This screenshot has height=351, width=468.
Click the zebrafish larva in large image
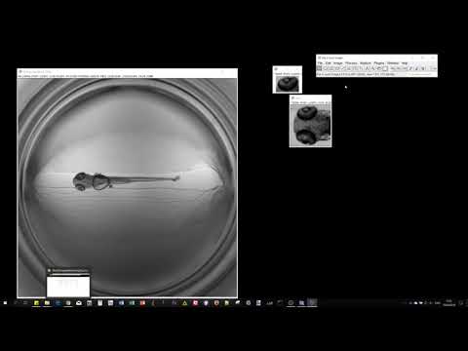tap(126, 180)
